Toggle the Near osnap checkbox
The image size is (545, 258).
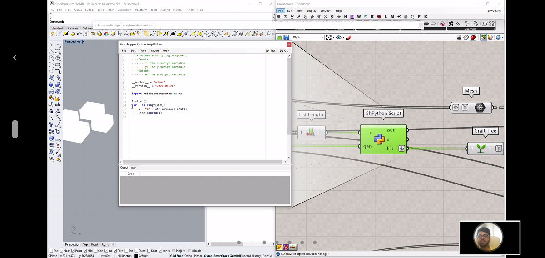tap(62, 251)
